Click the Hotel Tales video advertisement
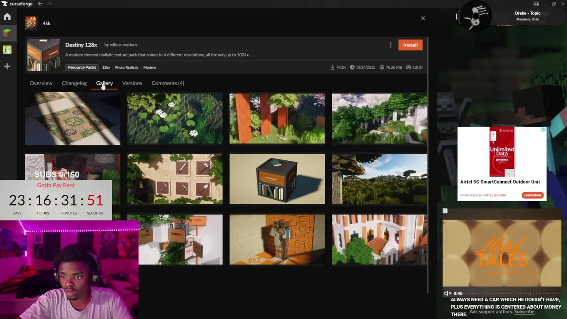 [x=502, y=253]
